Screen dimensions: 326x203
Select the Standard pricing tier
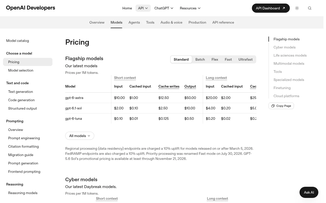[x=181, y=59]
